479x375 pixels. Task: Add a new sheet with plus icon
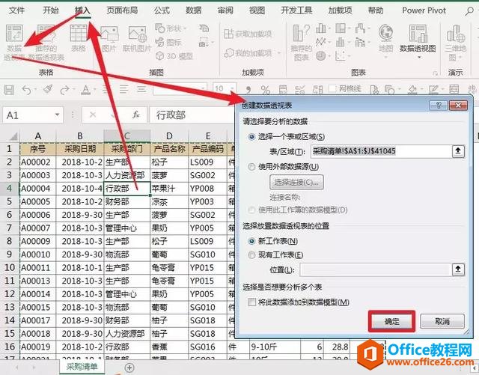pos(129,368)
